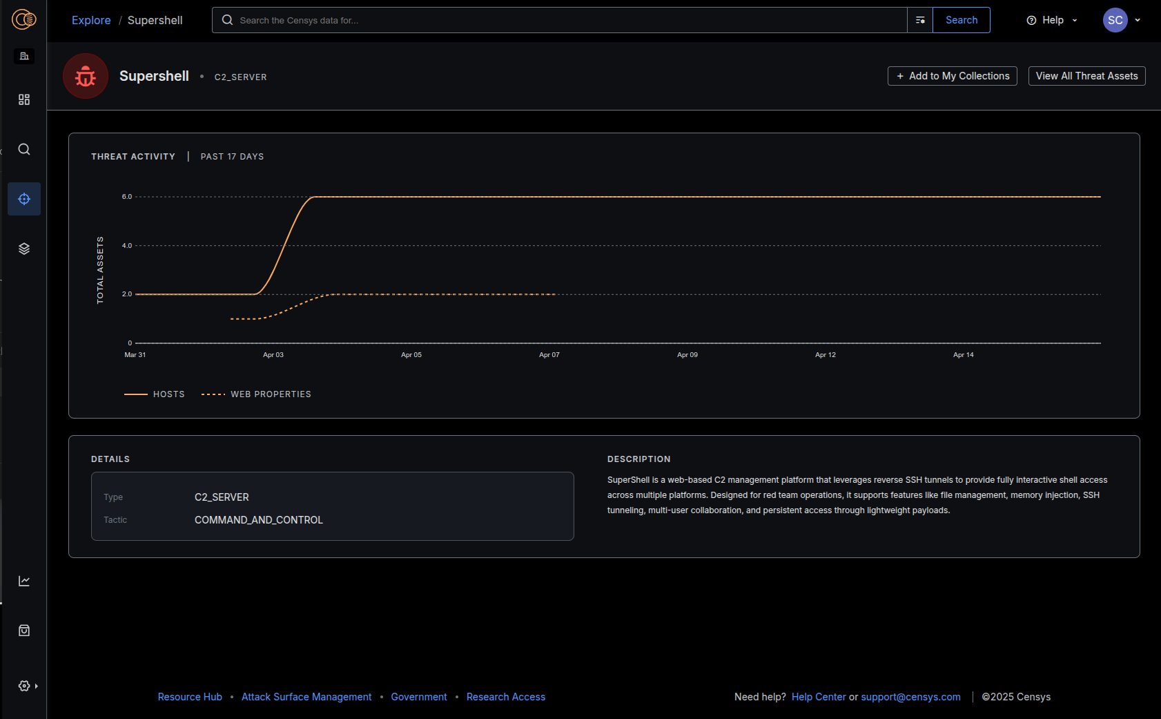Click the Add to My Collections button

952,76
